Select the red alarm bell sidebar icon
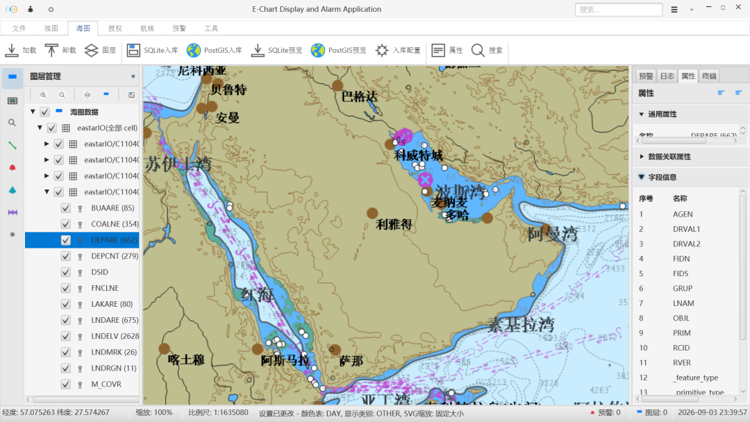Screen dimensions: 750x422 pyautogui.click(x=12, y=168)
